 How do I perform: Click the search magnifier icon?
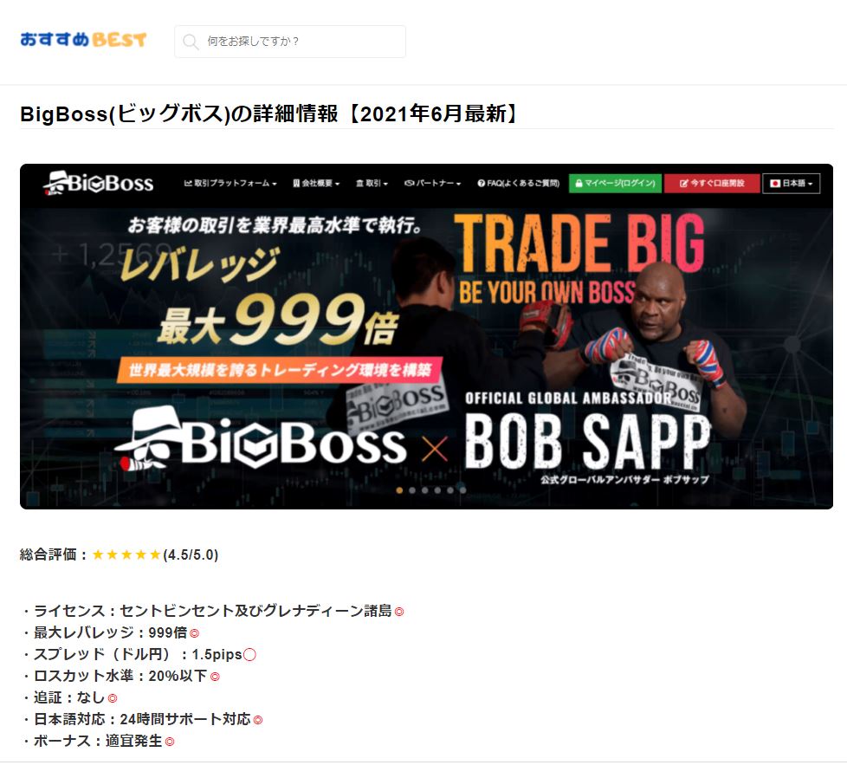coord(191,42)
